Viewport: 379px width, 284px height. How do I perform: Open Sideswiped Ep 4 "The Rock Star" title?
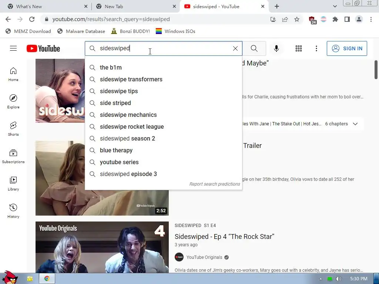tap(224, 236)
